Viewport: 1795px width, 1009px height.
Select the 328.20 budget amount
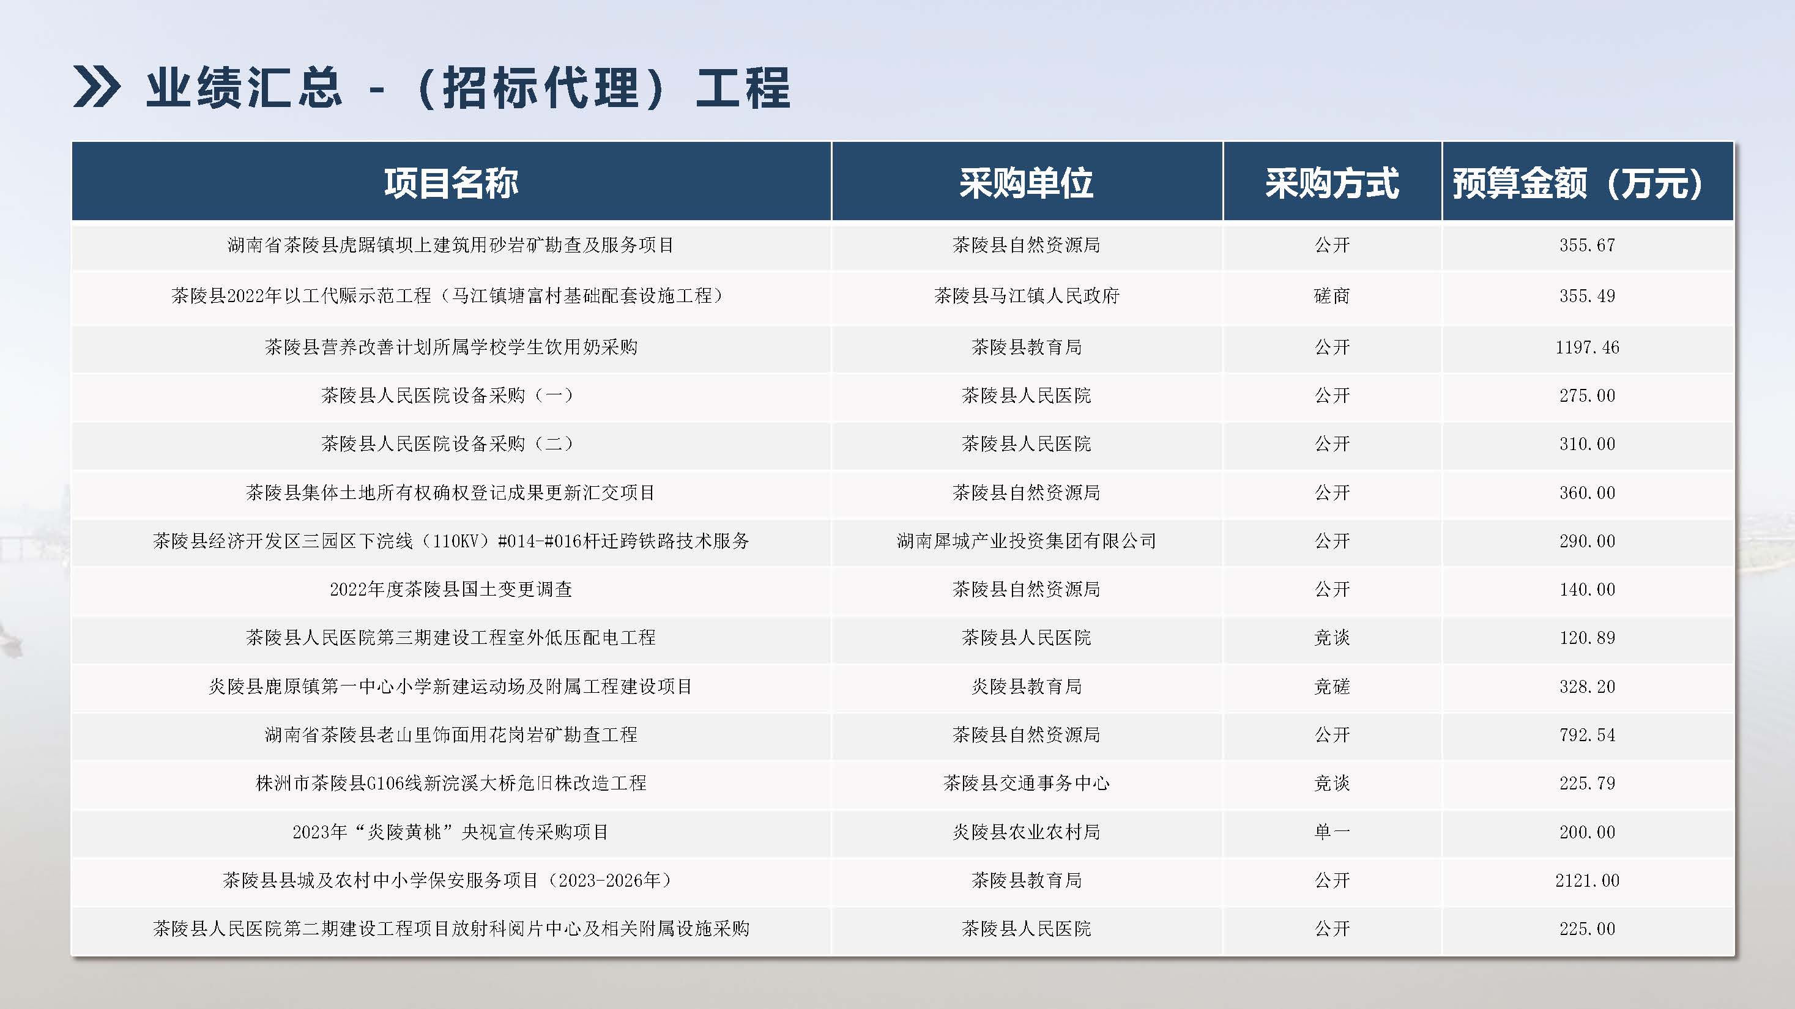click(1586, 687)
